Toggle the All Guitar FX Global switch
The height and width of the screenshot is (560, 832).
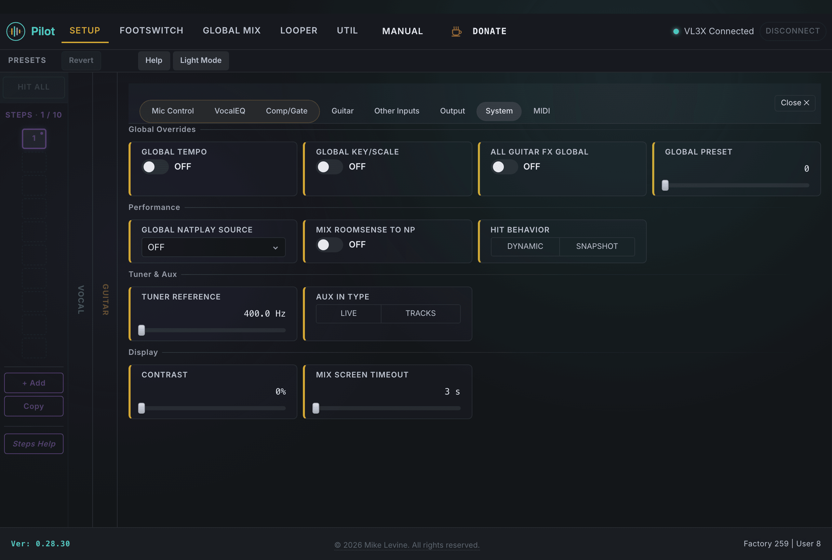pos(504,167)
